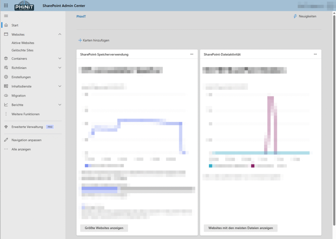Image resolution: width=336 pixels, height=239 pixels.
Task: Click the Migration cloud icon
Action: pyautogui.click(x=6, y=96)
